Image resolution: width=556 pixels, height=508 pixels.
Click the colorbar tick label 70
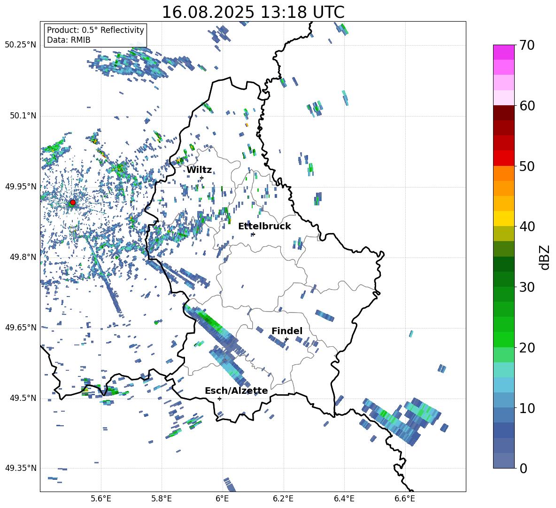pos(527,46)
